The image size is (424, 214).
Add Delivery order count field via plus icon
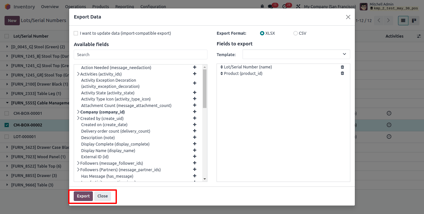(x=195, y=131)
